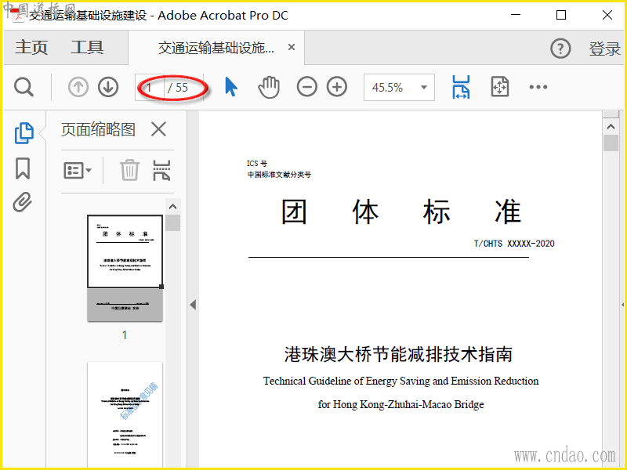Open bookmarks panel icon
The width and height of the screenshot is (627, 470).
tap(23, 168)
